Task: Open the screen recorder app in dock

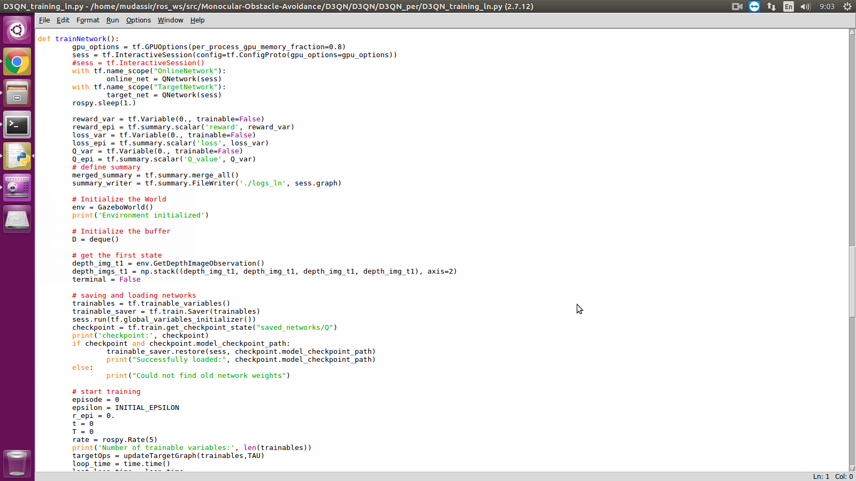Action: 17,188
